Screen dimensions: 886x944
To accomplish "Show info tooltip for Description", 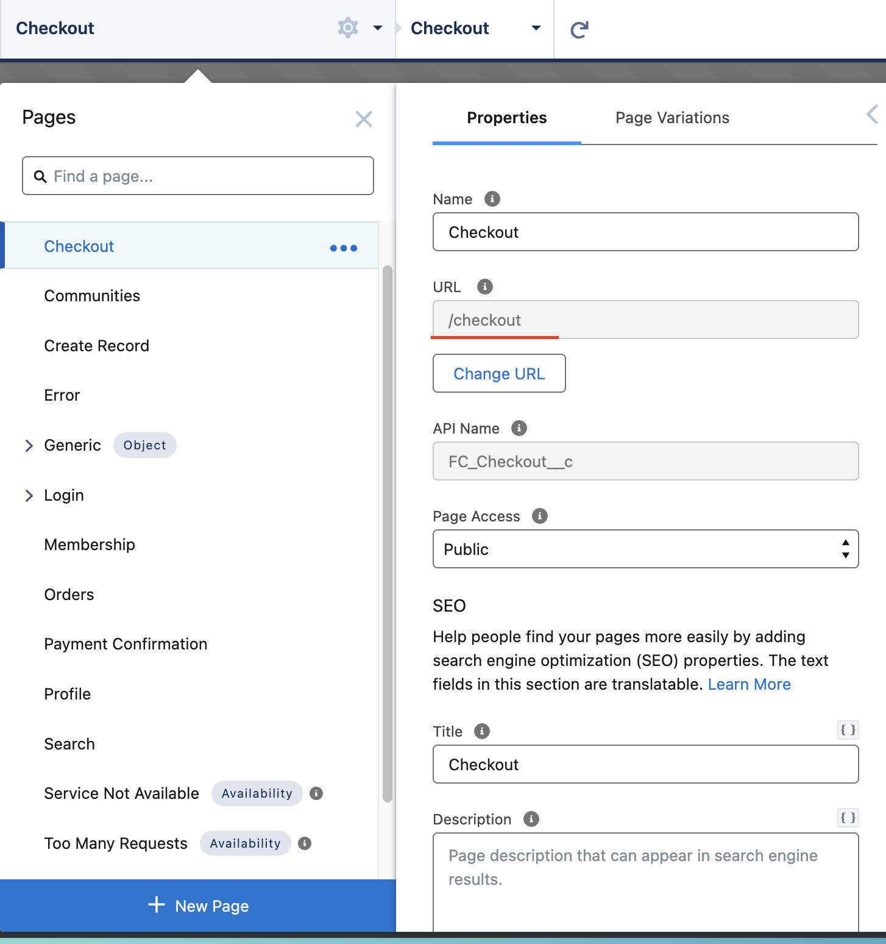I will tap(531, 819).
